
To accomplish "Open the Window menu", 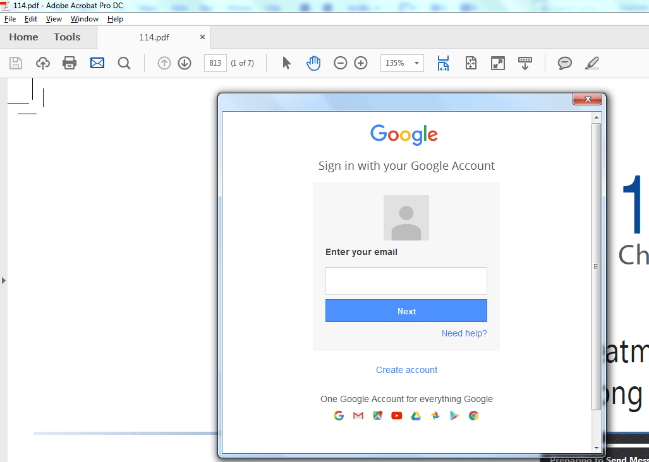I will point(85,19).
